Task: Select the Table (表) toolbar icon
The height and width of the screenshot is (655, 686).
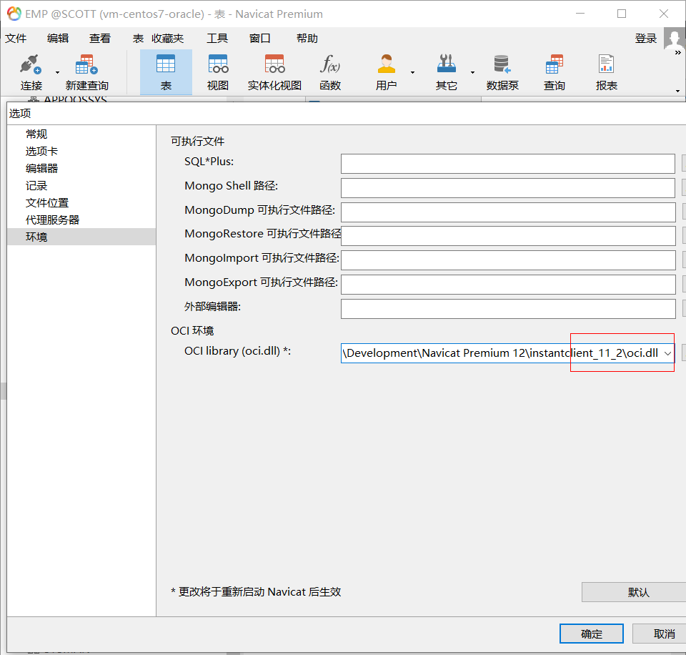Action: (x=166, y=65)
